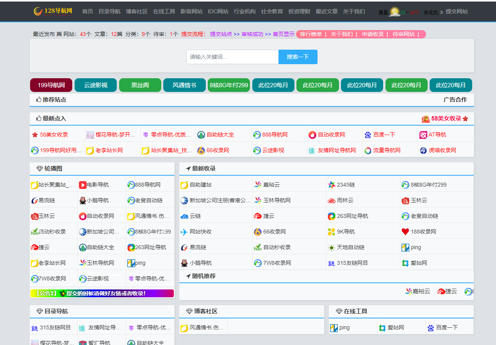Image resolution: width=496 pixels, height=345 pixels.
Task: Open 百度一下 under 在线工具
Action: point(447,328)
